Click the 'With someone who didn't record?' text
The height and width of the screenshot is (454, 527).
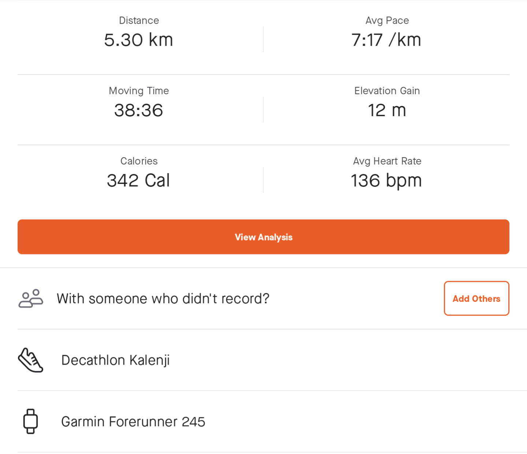[163, 299]
